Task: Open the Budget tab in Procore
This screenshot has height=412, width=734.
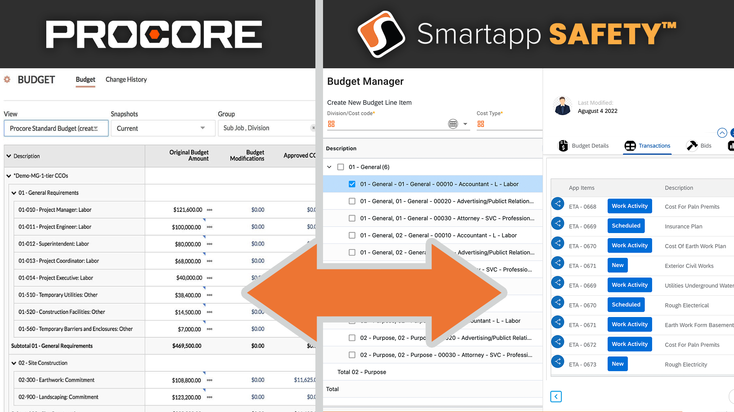Action: 85,79
